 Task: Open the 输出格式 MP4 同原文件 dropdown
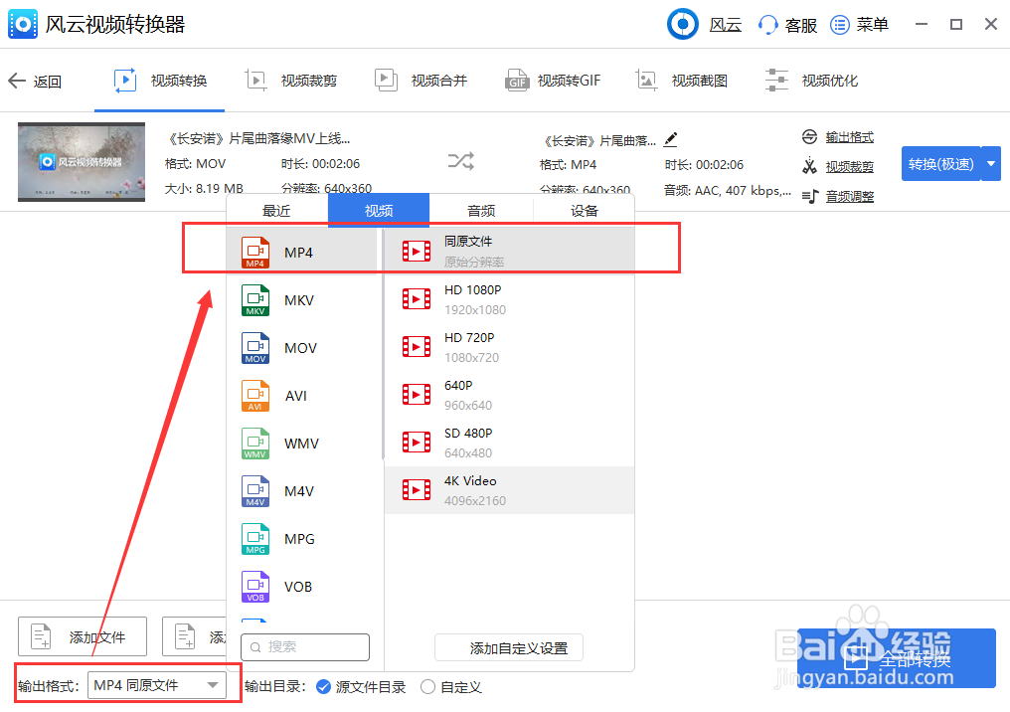click(x=156, y=685)
